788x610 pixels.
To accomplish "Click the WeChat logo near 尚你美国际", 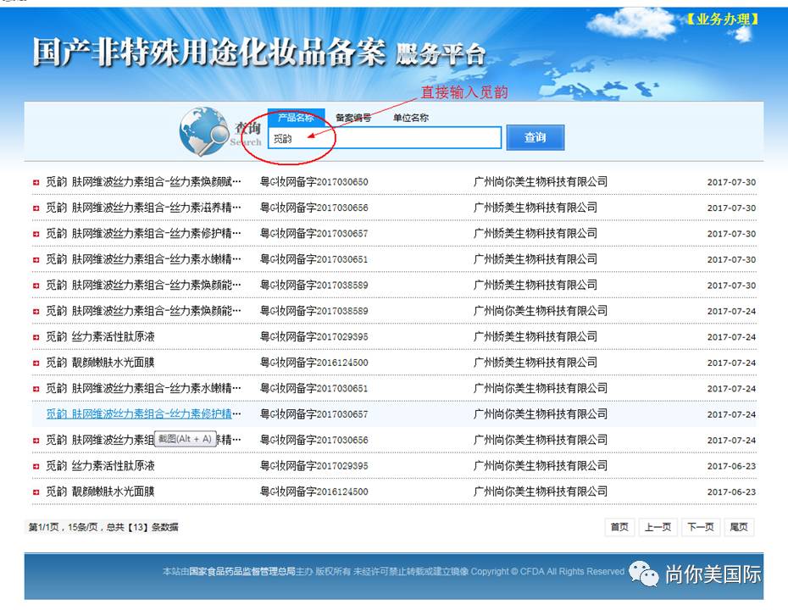I will pyautogui.click(x=643, y=574).
